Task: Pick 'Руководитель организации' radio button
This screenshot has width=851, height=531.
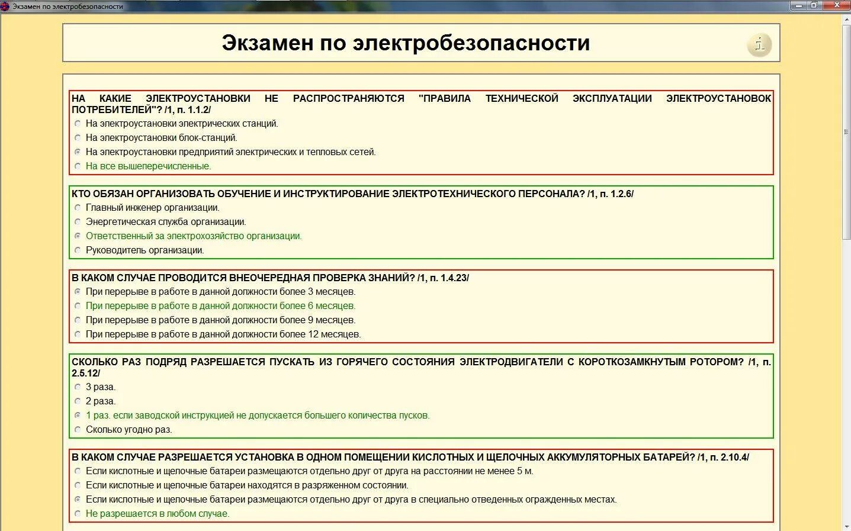Action: (x=78, y=250)
